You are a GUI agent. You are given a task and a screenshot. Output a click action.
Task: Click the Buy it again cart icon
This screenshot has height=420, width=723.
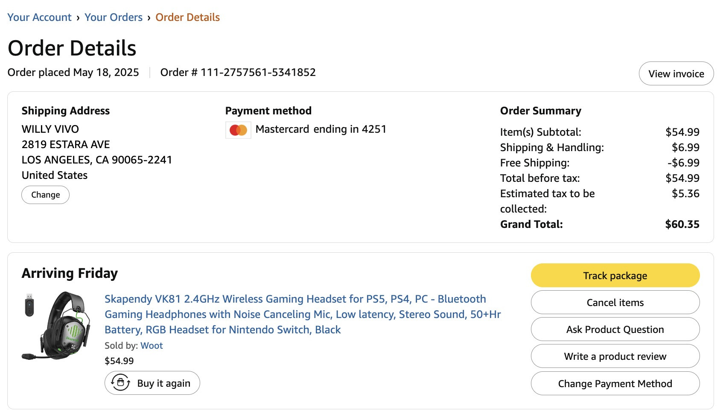120,382
